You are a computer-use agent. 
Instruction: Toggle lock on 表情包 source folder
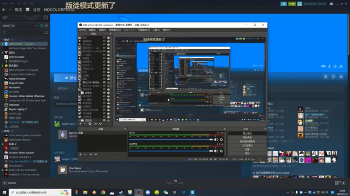(x=108, y=93)
